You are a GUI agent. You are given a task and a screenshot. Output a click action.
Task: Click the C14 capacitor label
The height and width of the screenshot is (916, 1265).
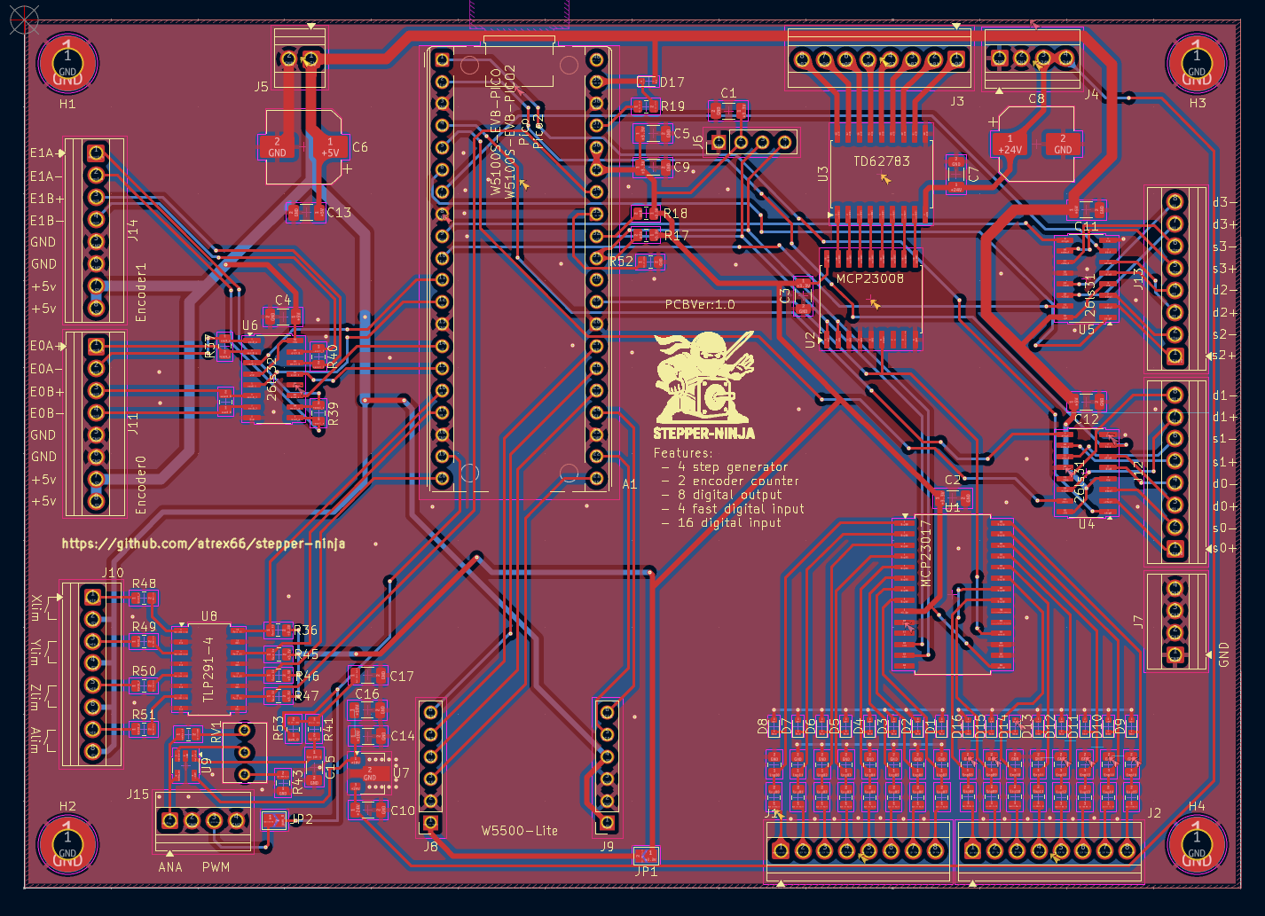(403, 735)
